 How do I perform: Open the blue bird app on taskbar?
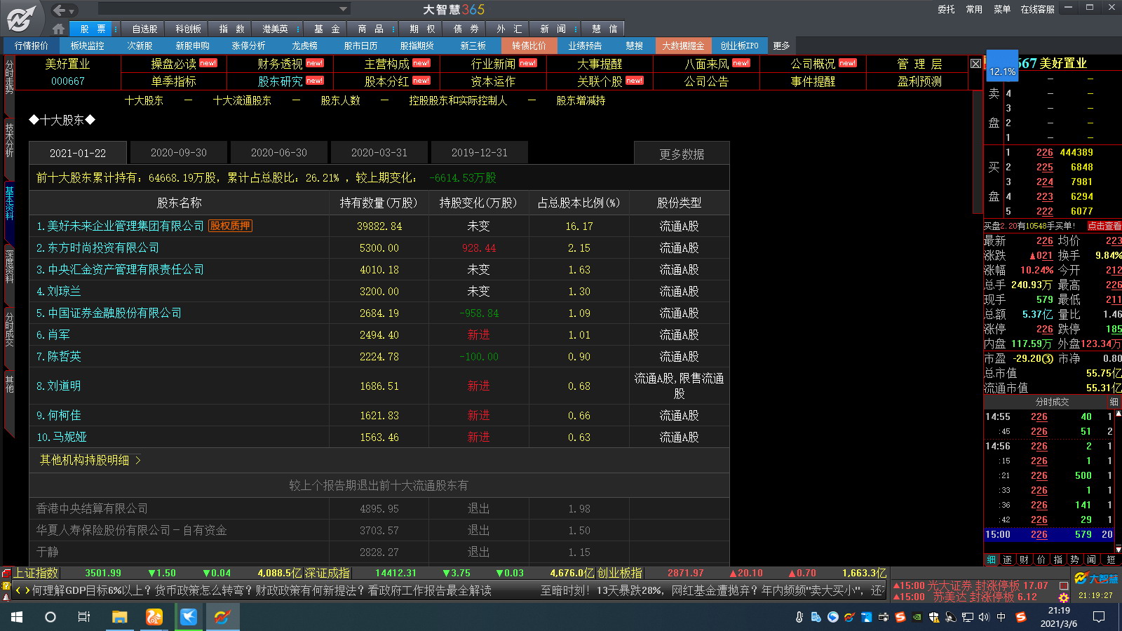coord(189,617)
